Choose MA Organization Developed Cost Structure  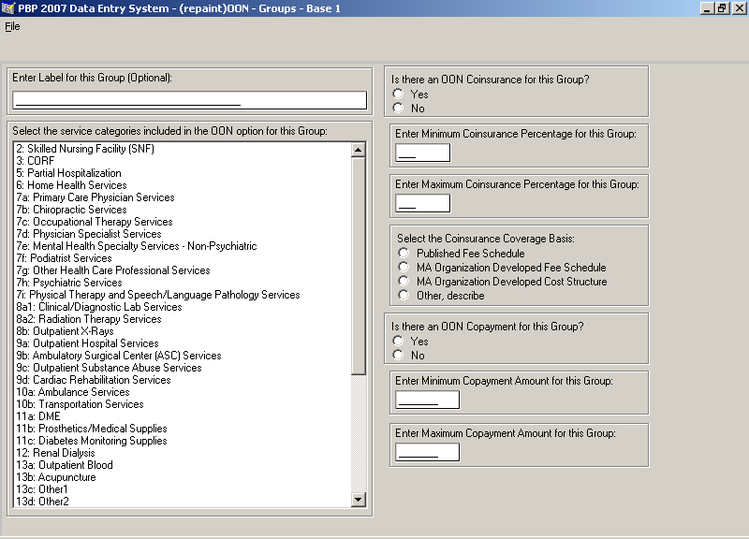[404, 281]
